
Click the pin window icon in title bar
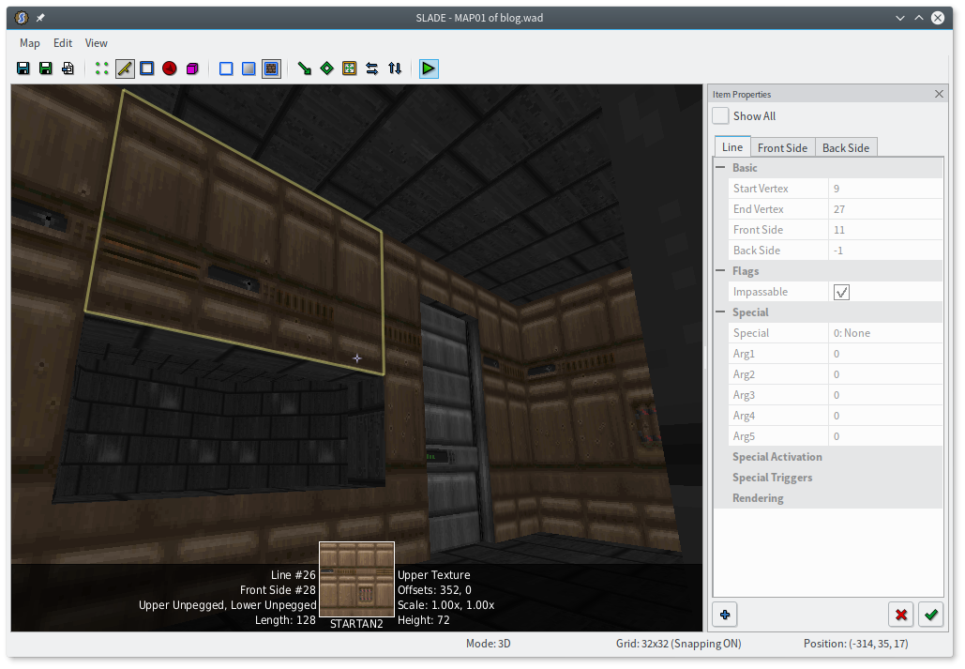pyautogui.click(x=40, y=18)
